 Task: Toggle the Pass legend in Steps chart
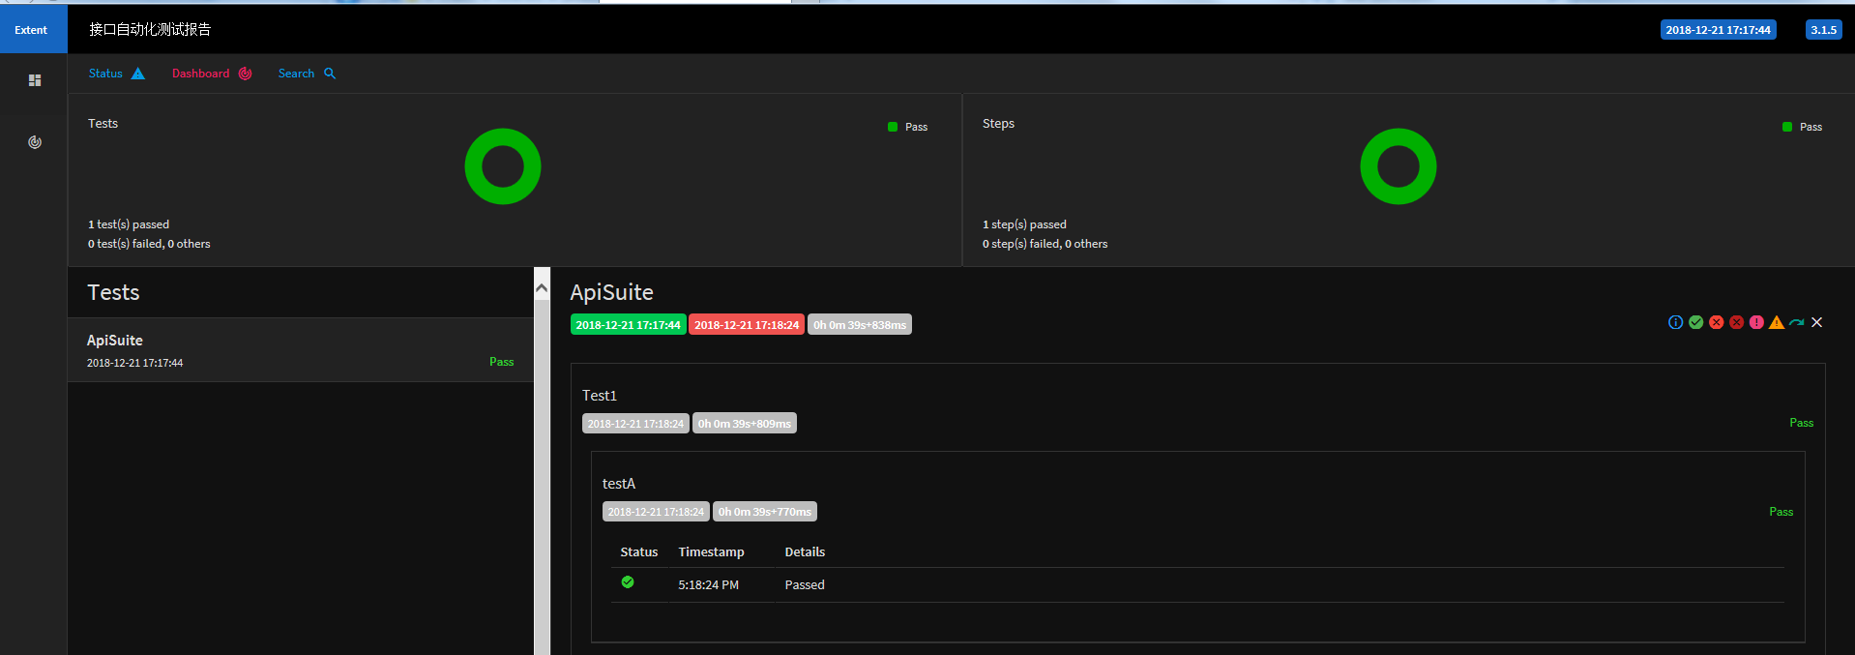tap(1802, 127)
